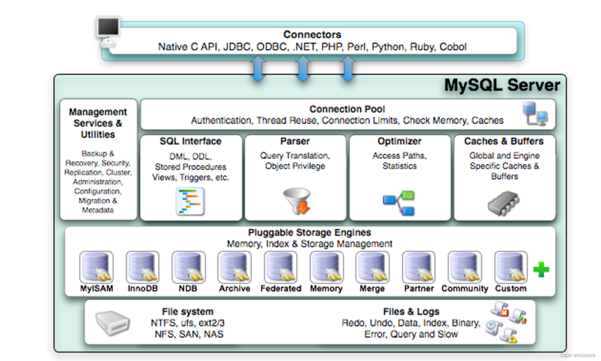Screen dimensions: 601x361
Task: Click the log scrolls icon in Files & Logs
Action: click(x=506, y=322)
